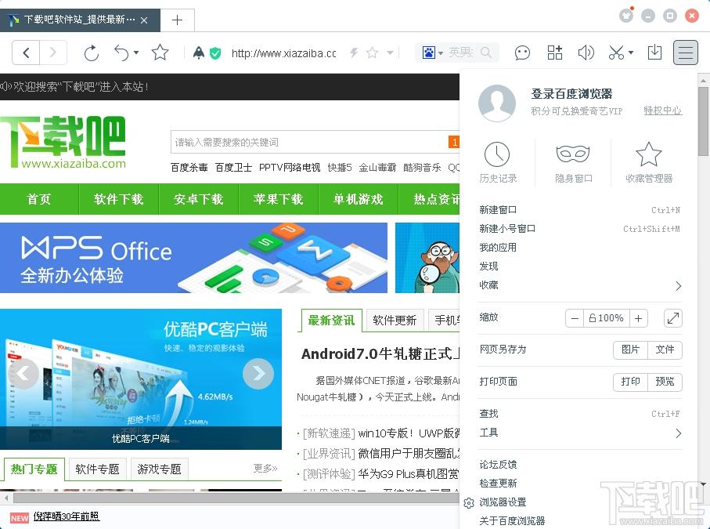Reset zoom by clicking 100%
Screen dimensions: 710x529
point(607,318)
